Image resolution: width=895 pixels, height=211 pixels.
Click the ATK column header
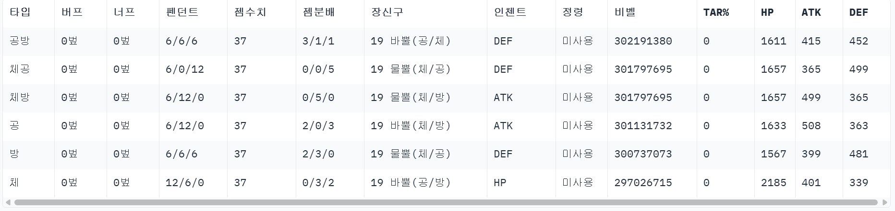coord(811,12)
